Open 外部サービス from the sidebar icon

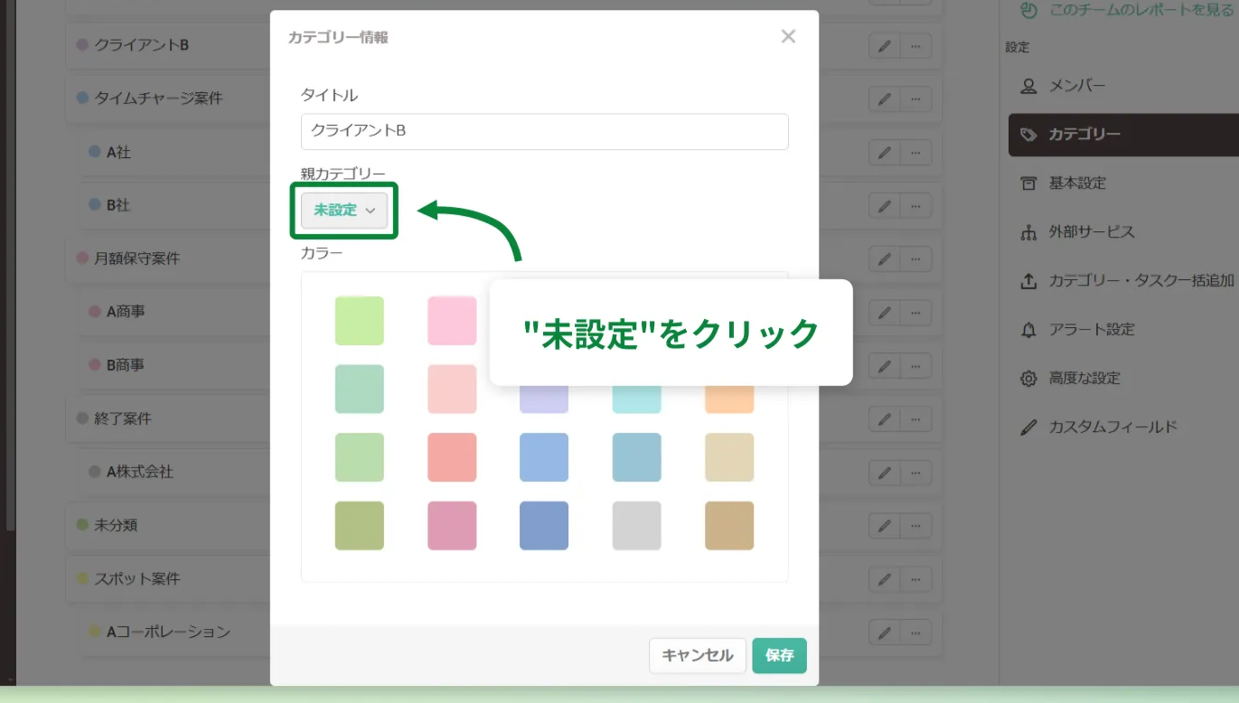[1028, 232]
